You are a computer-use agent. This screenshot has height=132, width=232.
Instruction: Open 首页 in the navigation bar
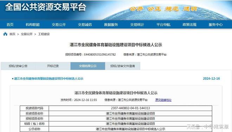(x=10, y=25)
